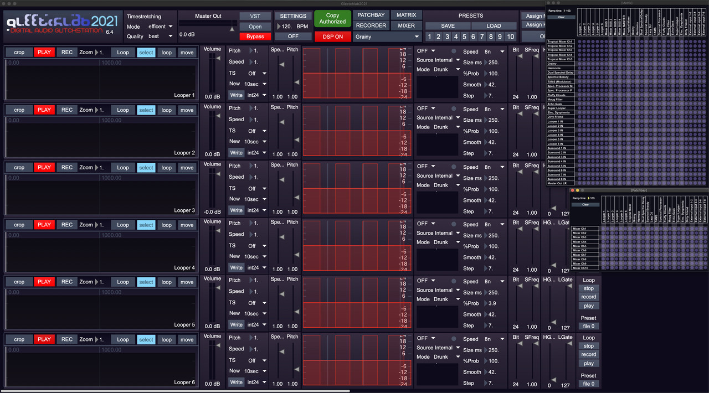This screenshot has width=709, height=393.
Task: Toggle the DSP ON switch
Action: (x=332, y=37)
